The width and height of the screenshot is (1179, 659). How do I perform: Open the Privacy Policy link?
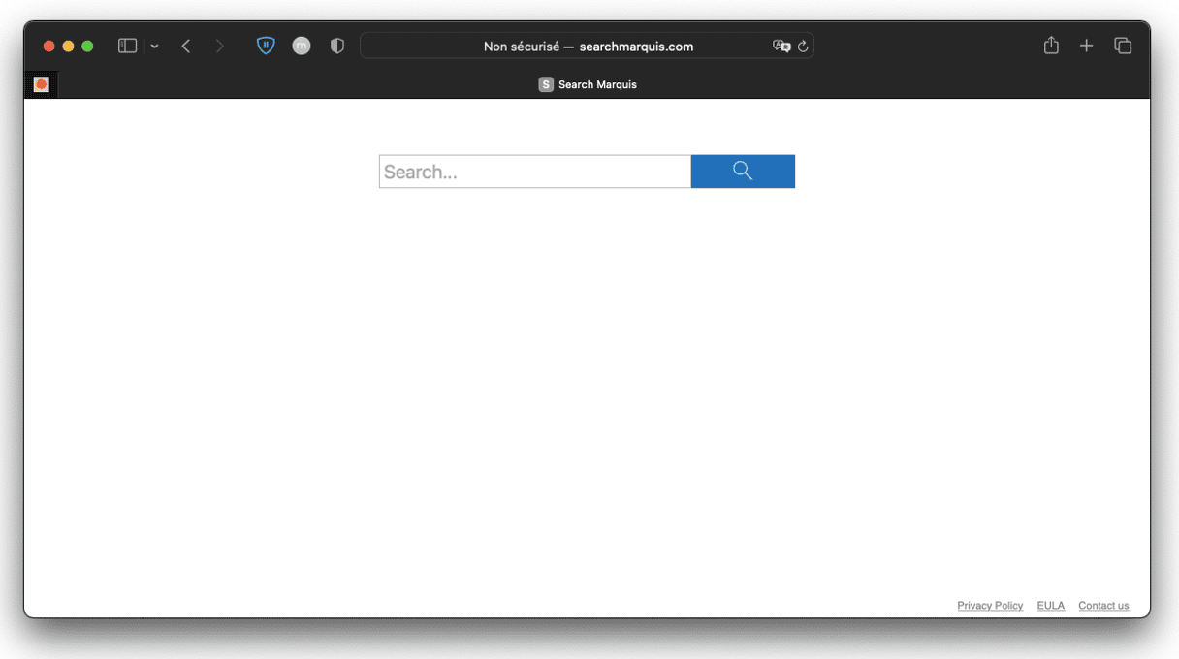coord(990,606)
